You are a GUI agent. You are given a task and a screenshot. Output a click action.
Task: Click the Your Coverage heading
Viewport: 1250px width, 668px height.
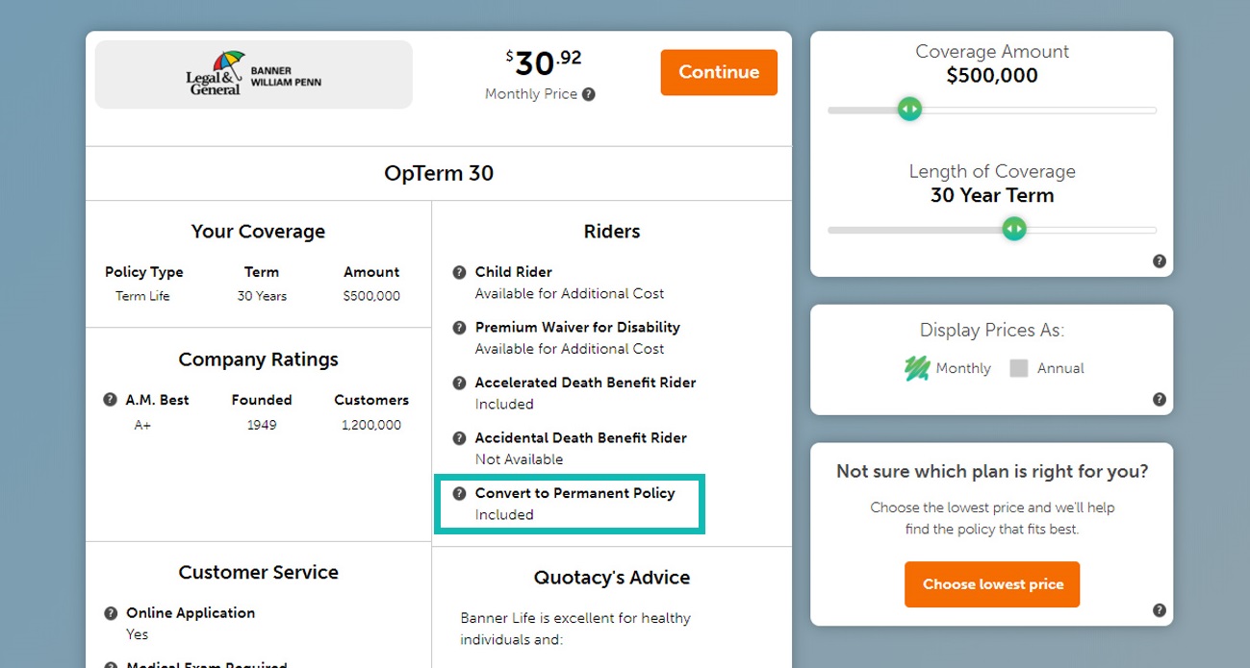(x=258, y=232)
